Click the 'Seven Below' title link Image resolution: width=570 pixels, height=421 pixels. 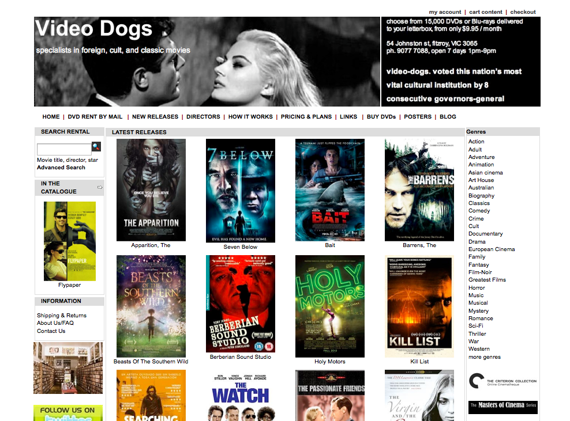click(240, 247)
